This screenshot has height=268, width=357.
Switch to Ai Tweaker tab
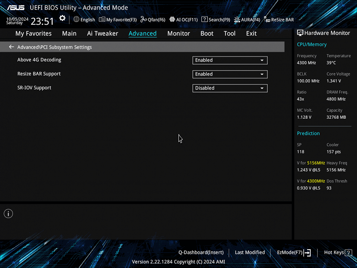coord(103,33)
